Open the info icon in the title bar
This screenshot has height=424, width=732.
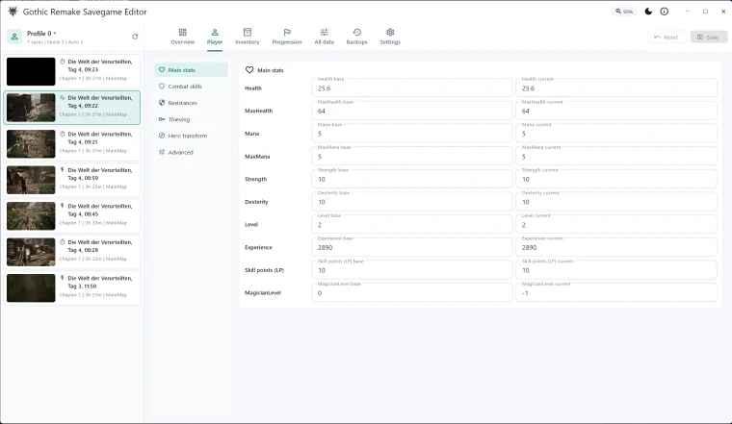point(664,12)
